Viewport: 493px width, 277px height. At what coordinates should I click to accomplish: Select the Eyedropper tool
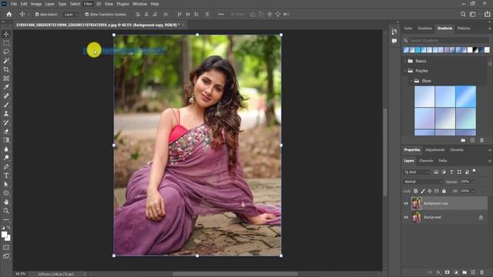6,87
